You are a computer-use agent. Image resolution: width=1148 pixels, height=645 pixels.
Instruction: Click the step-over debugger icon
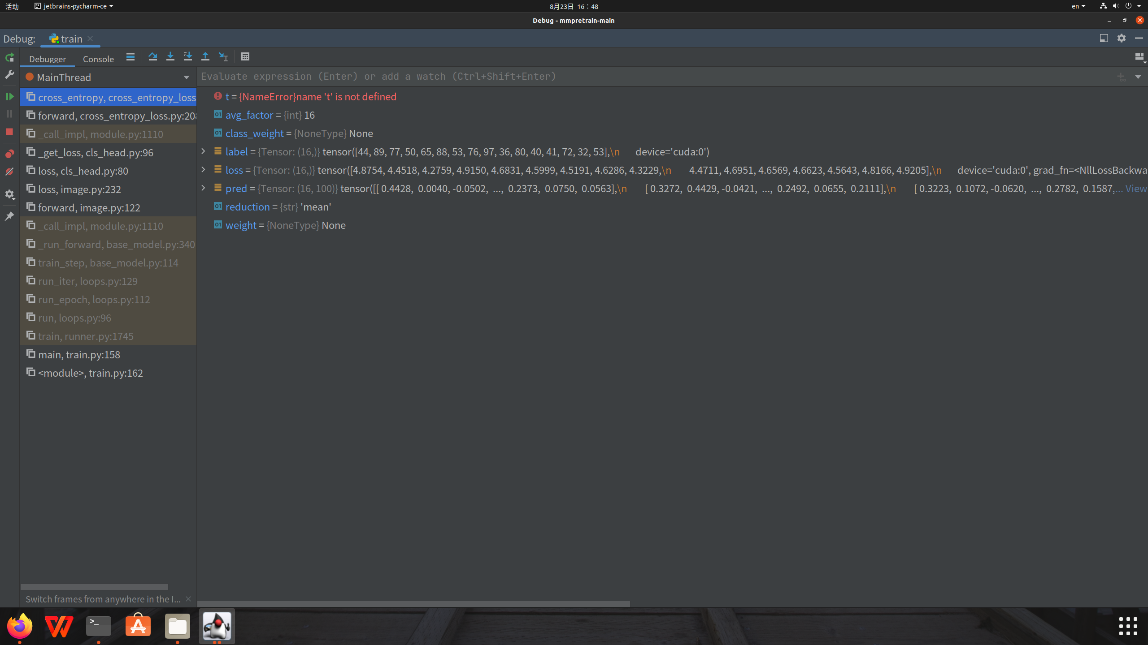(153, 56)
